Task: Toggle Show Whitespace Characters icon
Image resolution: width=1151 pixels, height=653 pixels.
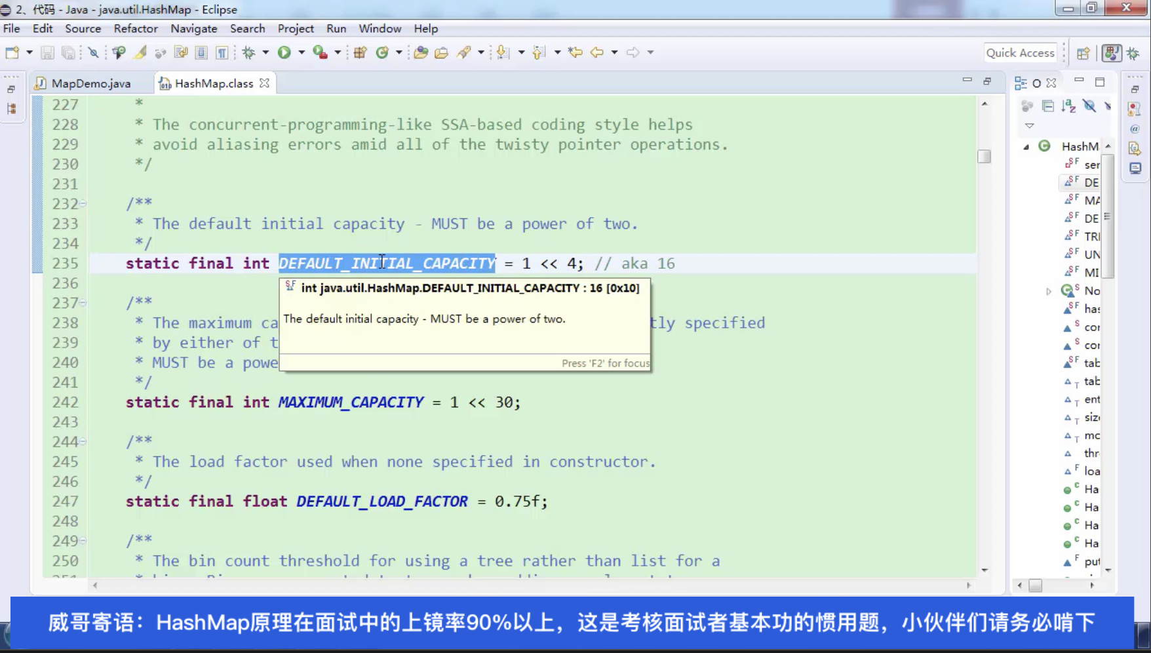Action: (x=222, y=52)
